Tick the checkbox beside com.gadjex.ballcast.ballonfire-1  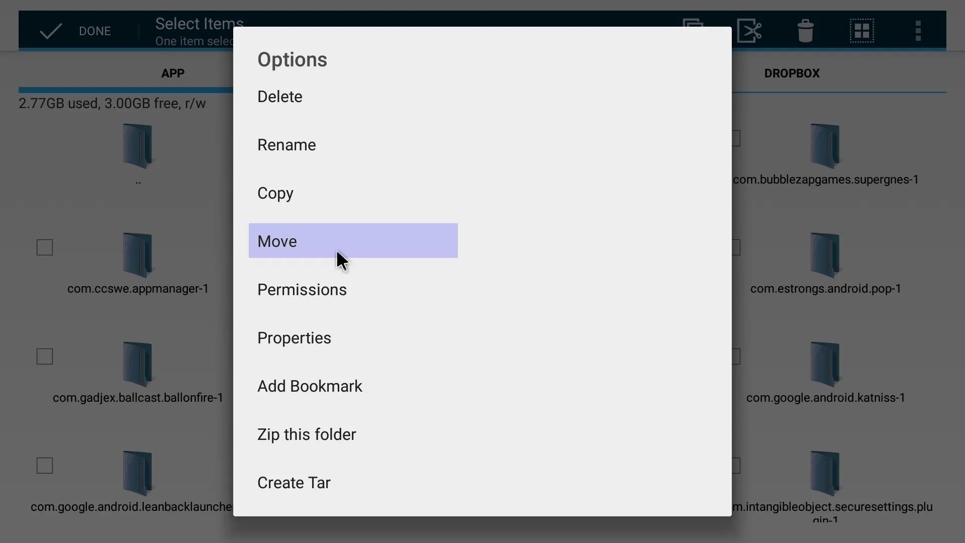[x=45, y=356]
